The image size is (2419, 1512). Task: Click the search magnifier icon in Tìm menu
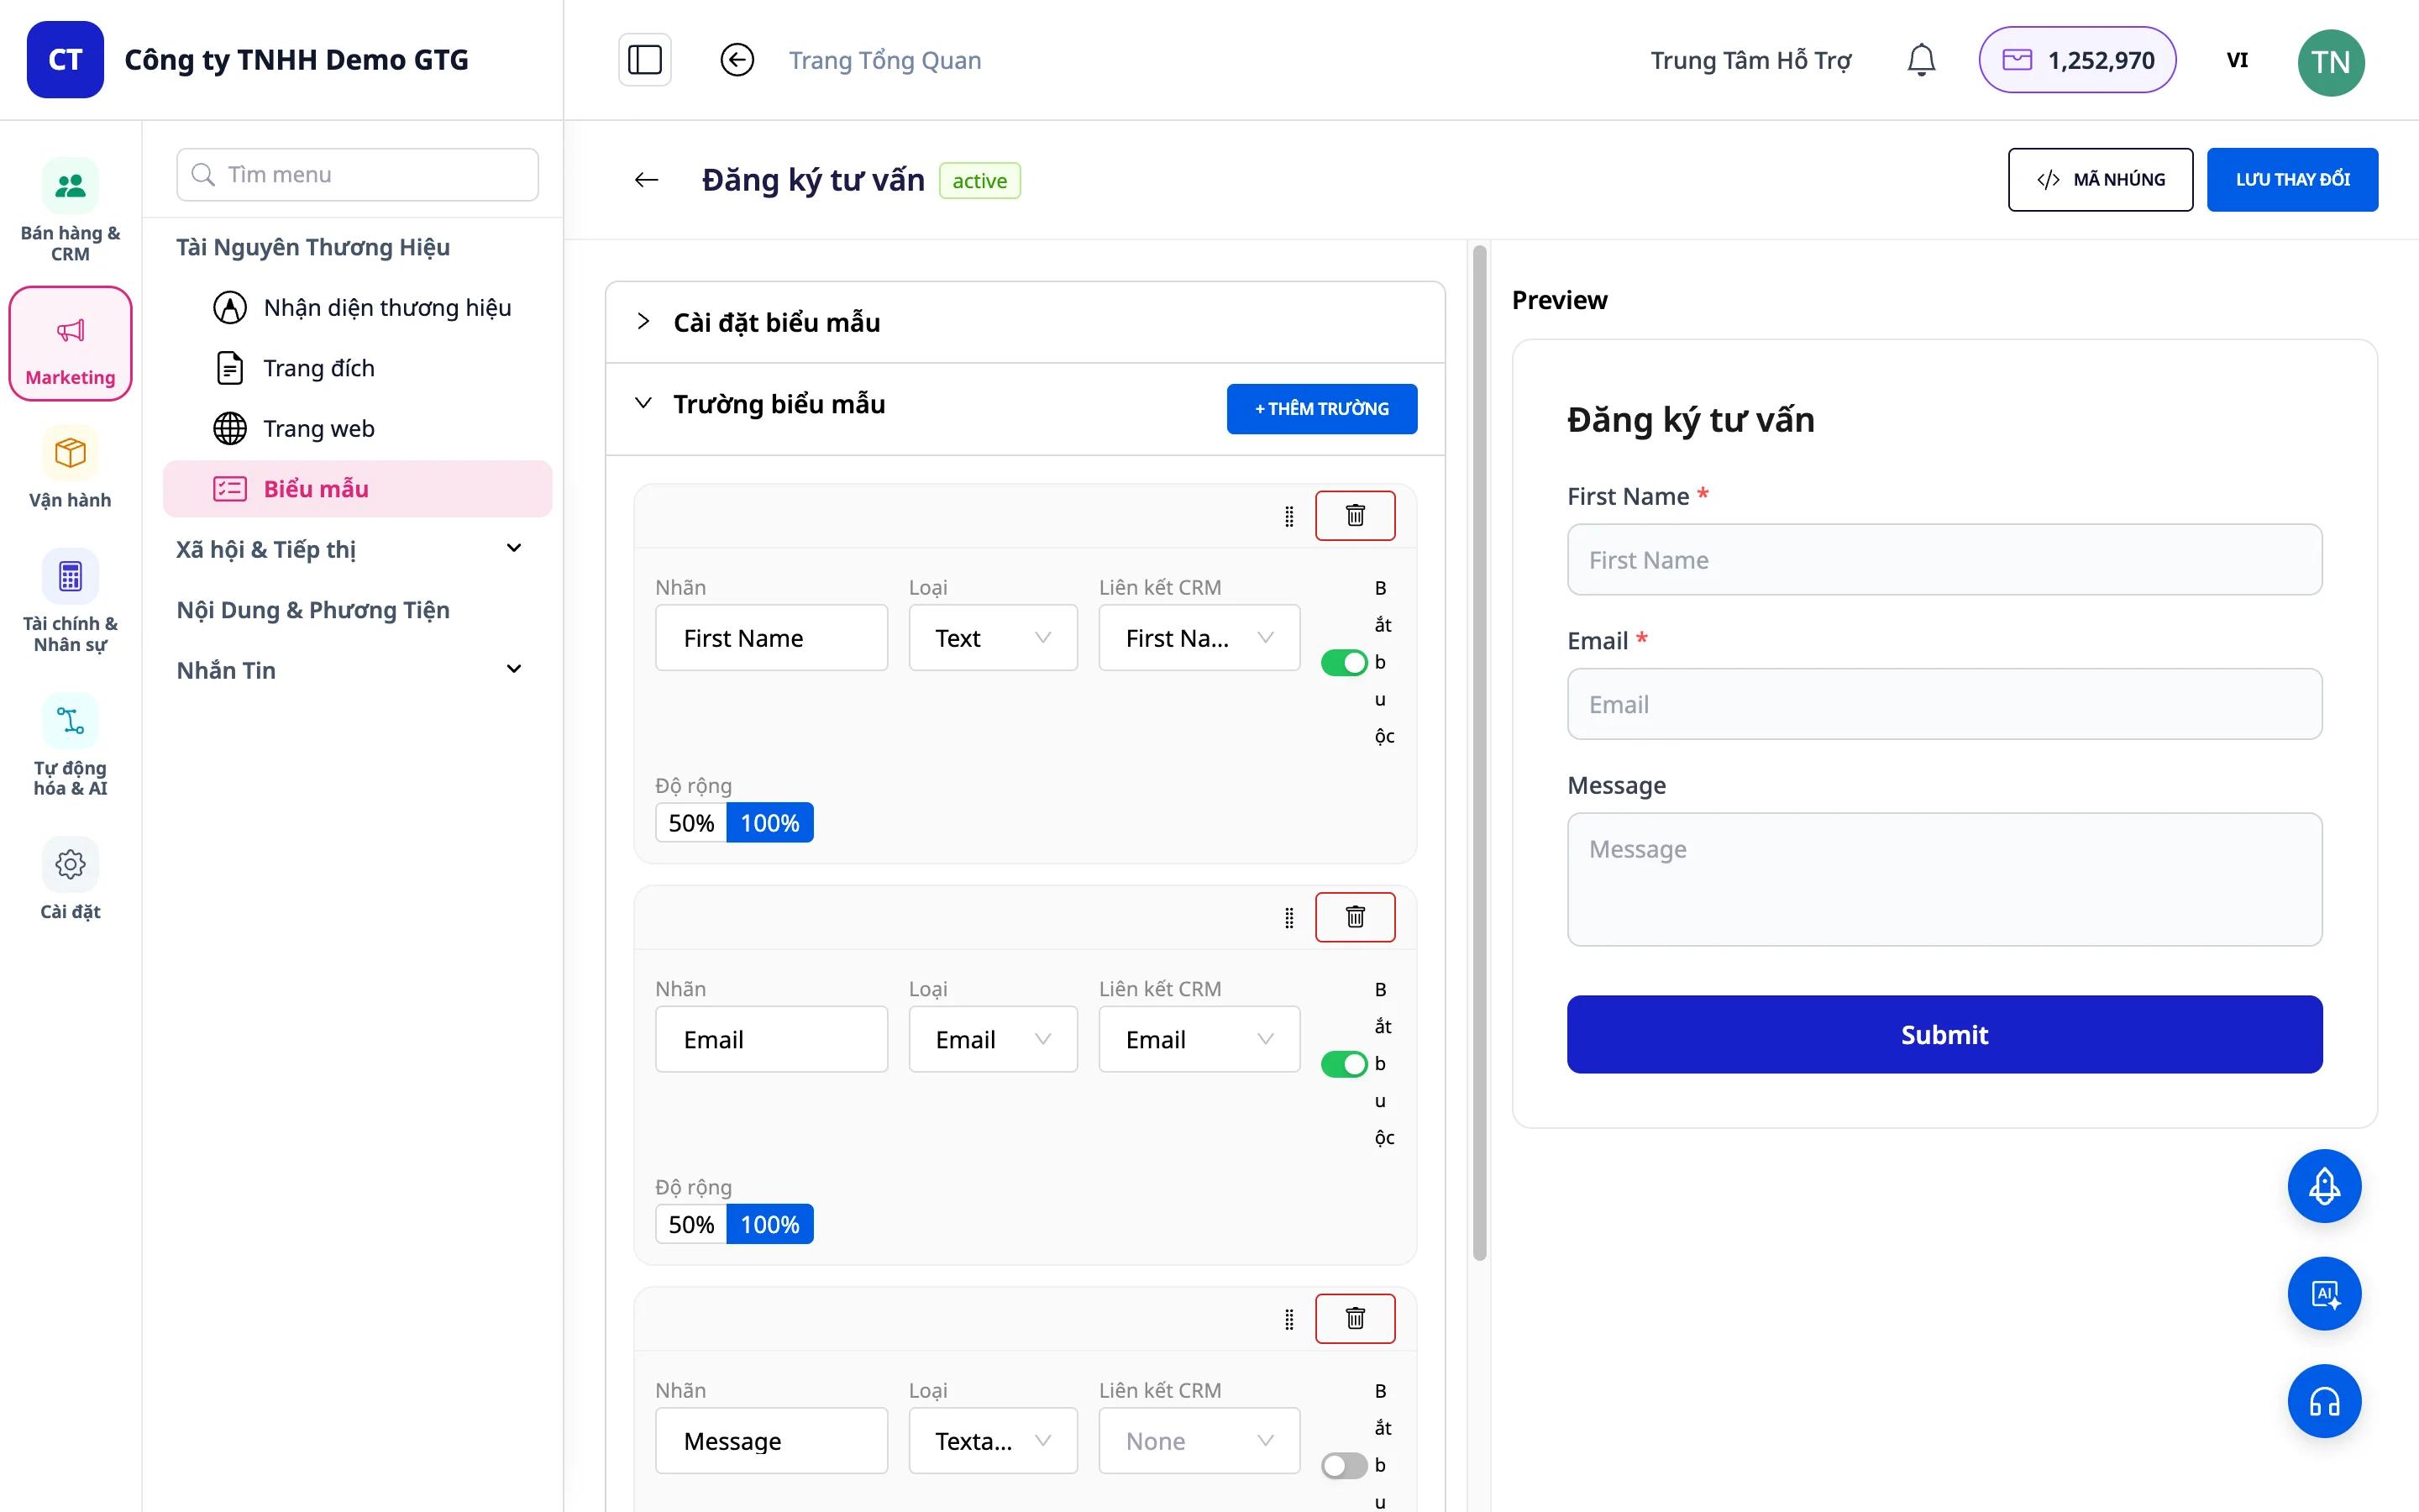[x=203, y=175]
